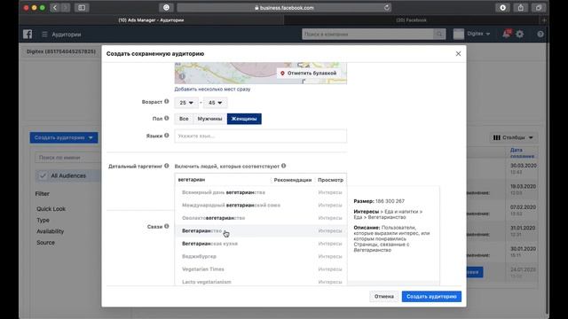Open Рекомендации in targeting box
568x319 pixels.
pyautogui.click(x=293, y=180)
